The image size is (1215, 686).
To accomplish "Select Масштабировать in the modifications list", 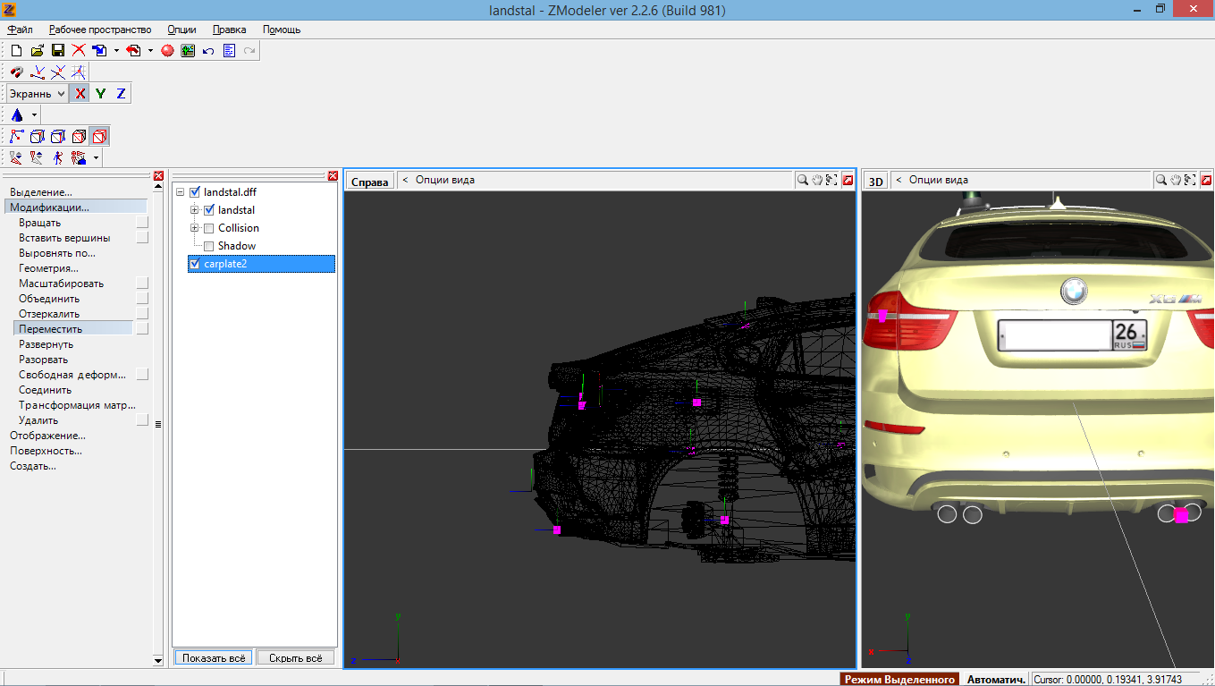I will point(61,284).
